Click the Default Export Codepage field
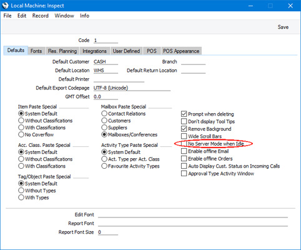 click(x=132, y=88)
